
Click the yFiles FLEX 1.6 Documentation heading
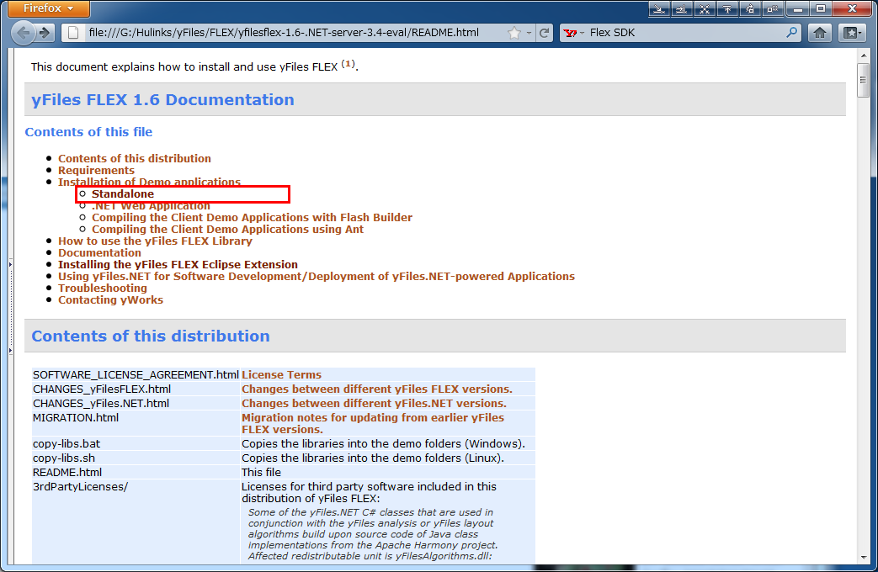(x=162, y=99)
